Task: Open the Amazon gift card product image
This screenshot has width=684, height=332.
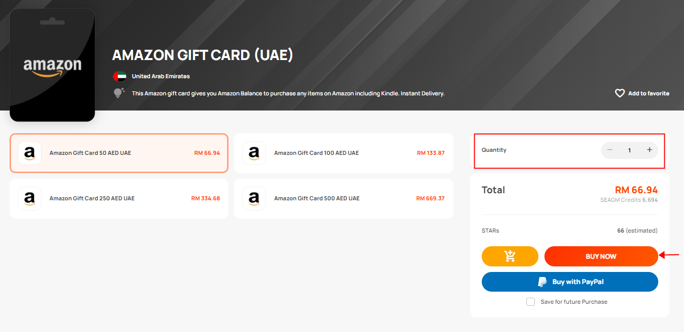Action: pos(53,65)
